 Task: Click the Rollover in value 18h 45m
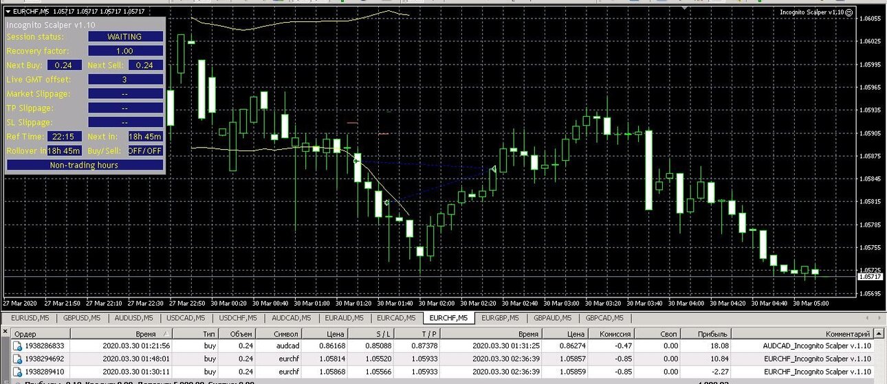tap(64, 150)
